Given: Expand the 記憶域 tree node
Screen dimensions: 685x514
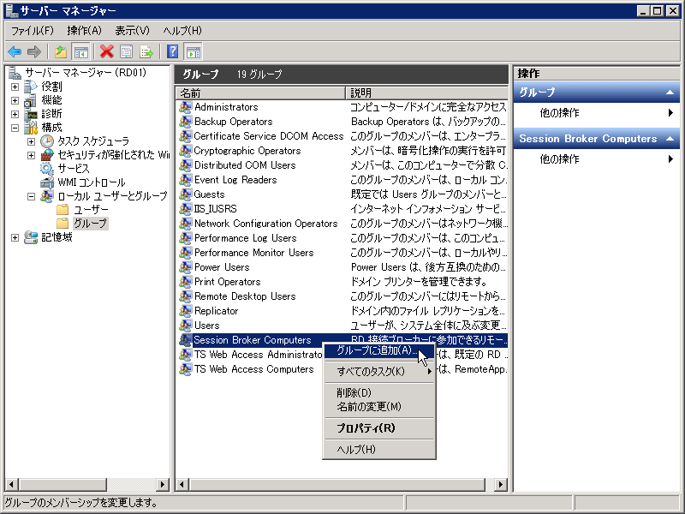Looking at the screenshot, I should pos(15,238).
